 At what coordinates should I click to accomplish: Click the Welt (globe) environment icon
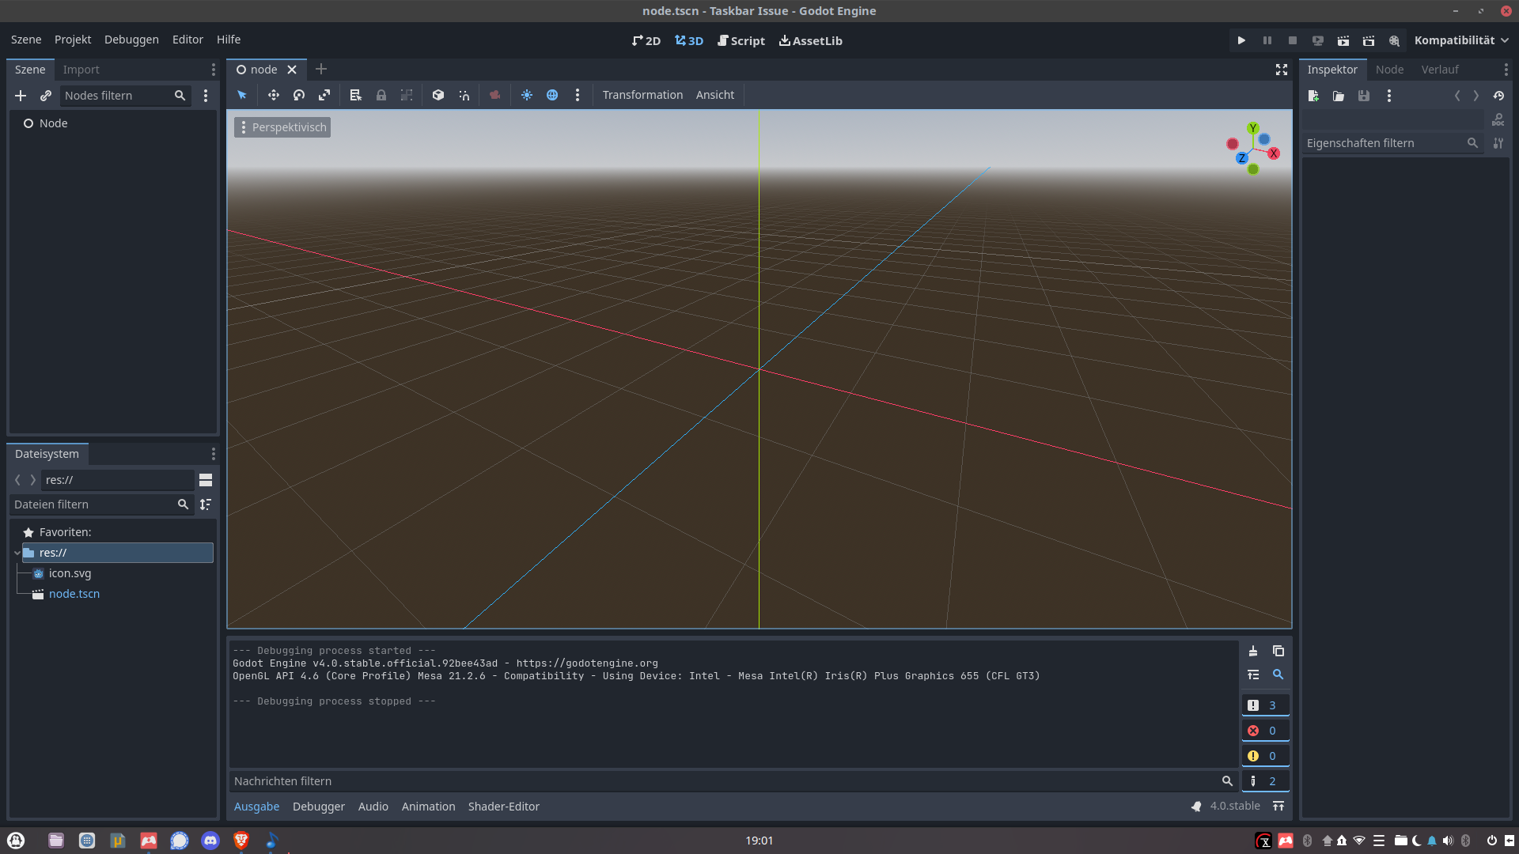552,95
